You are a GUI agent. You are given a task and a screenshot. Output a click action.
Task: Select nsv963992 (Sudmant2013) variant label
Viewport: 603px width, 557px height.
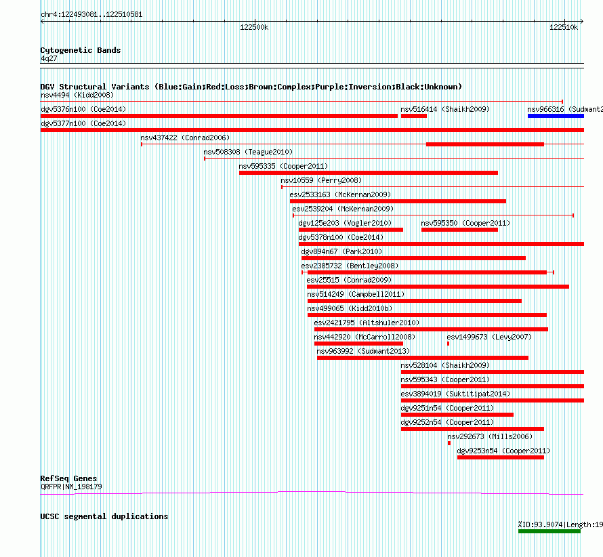coord(363,351)
